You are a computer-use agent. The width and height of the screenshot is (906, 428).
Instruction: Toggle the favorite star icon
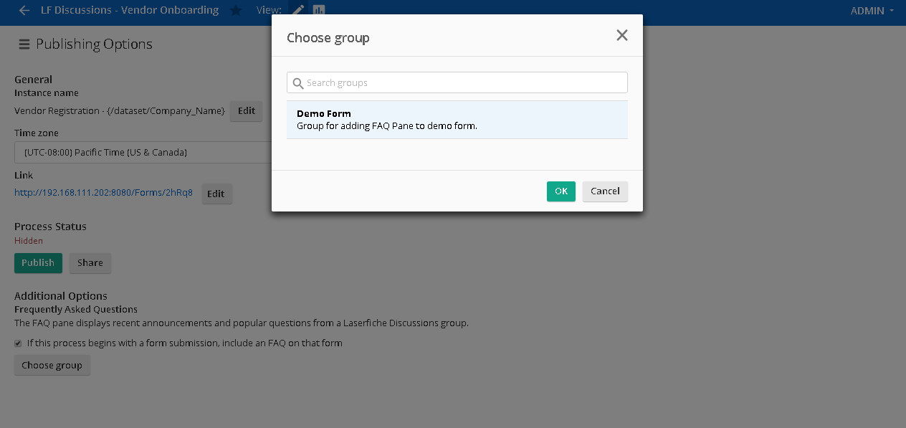click(x=236, y=11)
